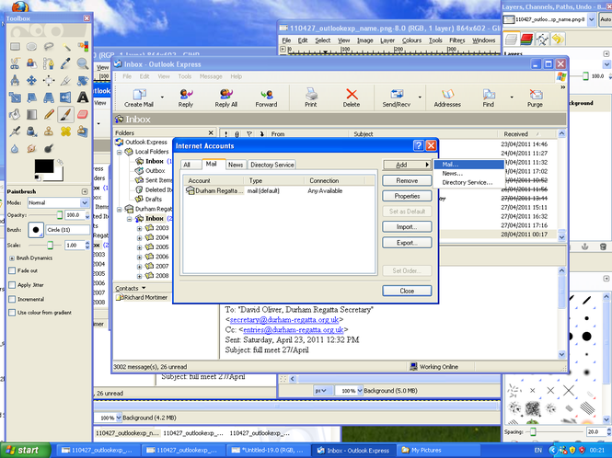Switch to the News tab
Screen dimensions: 612x458
click(x=236, y=165)
